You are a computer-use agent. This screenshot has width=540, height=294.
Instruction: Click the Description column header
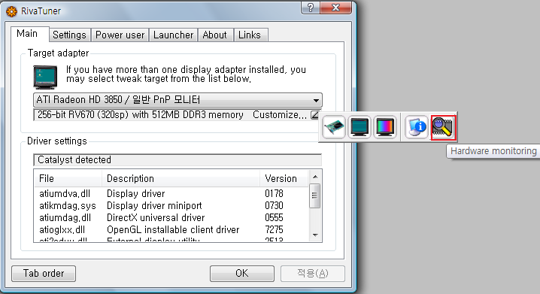[x=181, y=179]
